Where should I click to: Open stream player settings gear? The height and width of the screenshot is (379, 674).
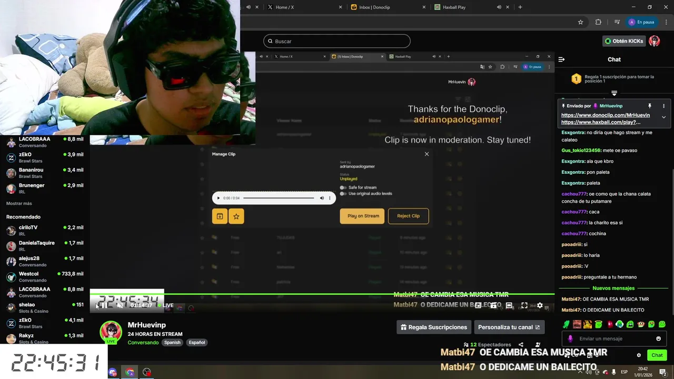[540, 305]
